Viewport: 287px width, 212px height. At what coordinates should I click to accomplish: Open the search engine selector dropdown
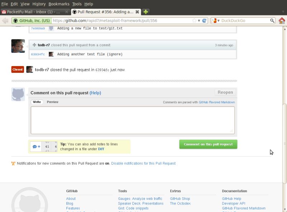pos(218,21)
